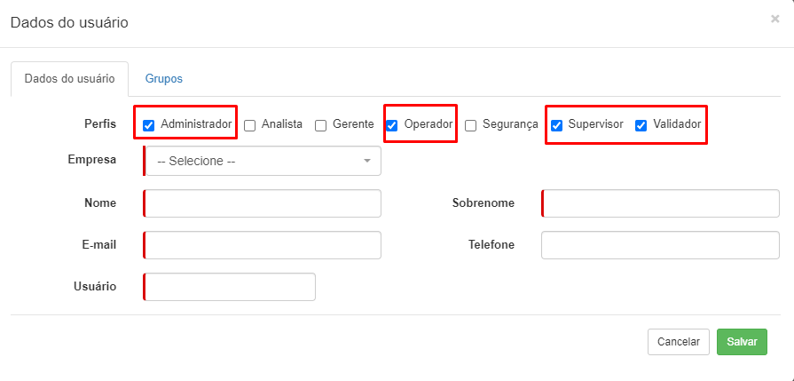Click the Empresa dropdown arrow
This screenshot has width=794, height=381.
(367, 161)
